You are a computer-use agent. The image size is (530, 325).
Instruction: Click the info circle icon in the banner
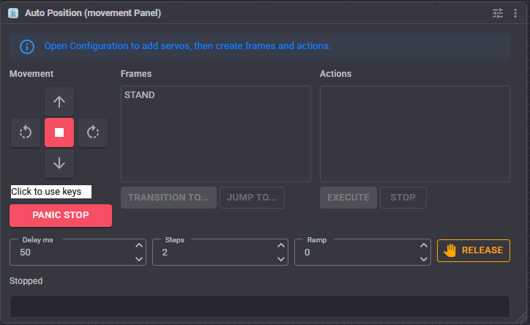point(27,47)
